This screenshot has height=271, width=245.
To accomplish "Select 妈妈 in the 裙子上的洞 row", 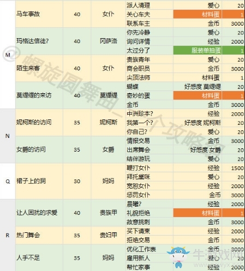I will 109,181.
